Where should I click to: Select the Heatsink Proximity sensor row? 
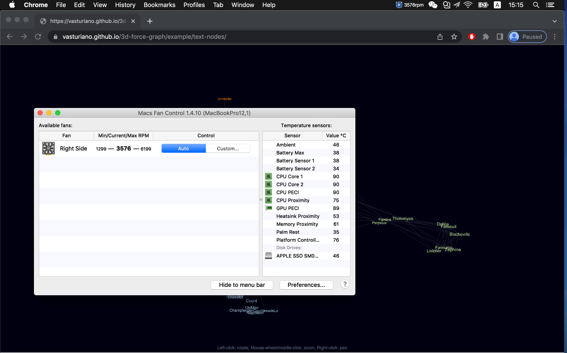[x=306, y=216]
